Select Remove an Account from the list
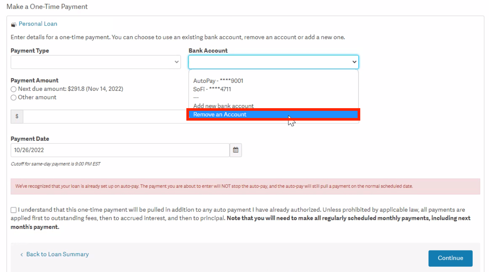Screen dimensions: 489x272 coord(220,114)
